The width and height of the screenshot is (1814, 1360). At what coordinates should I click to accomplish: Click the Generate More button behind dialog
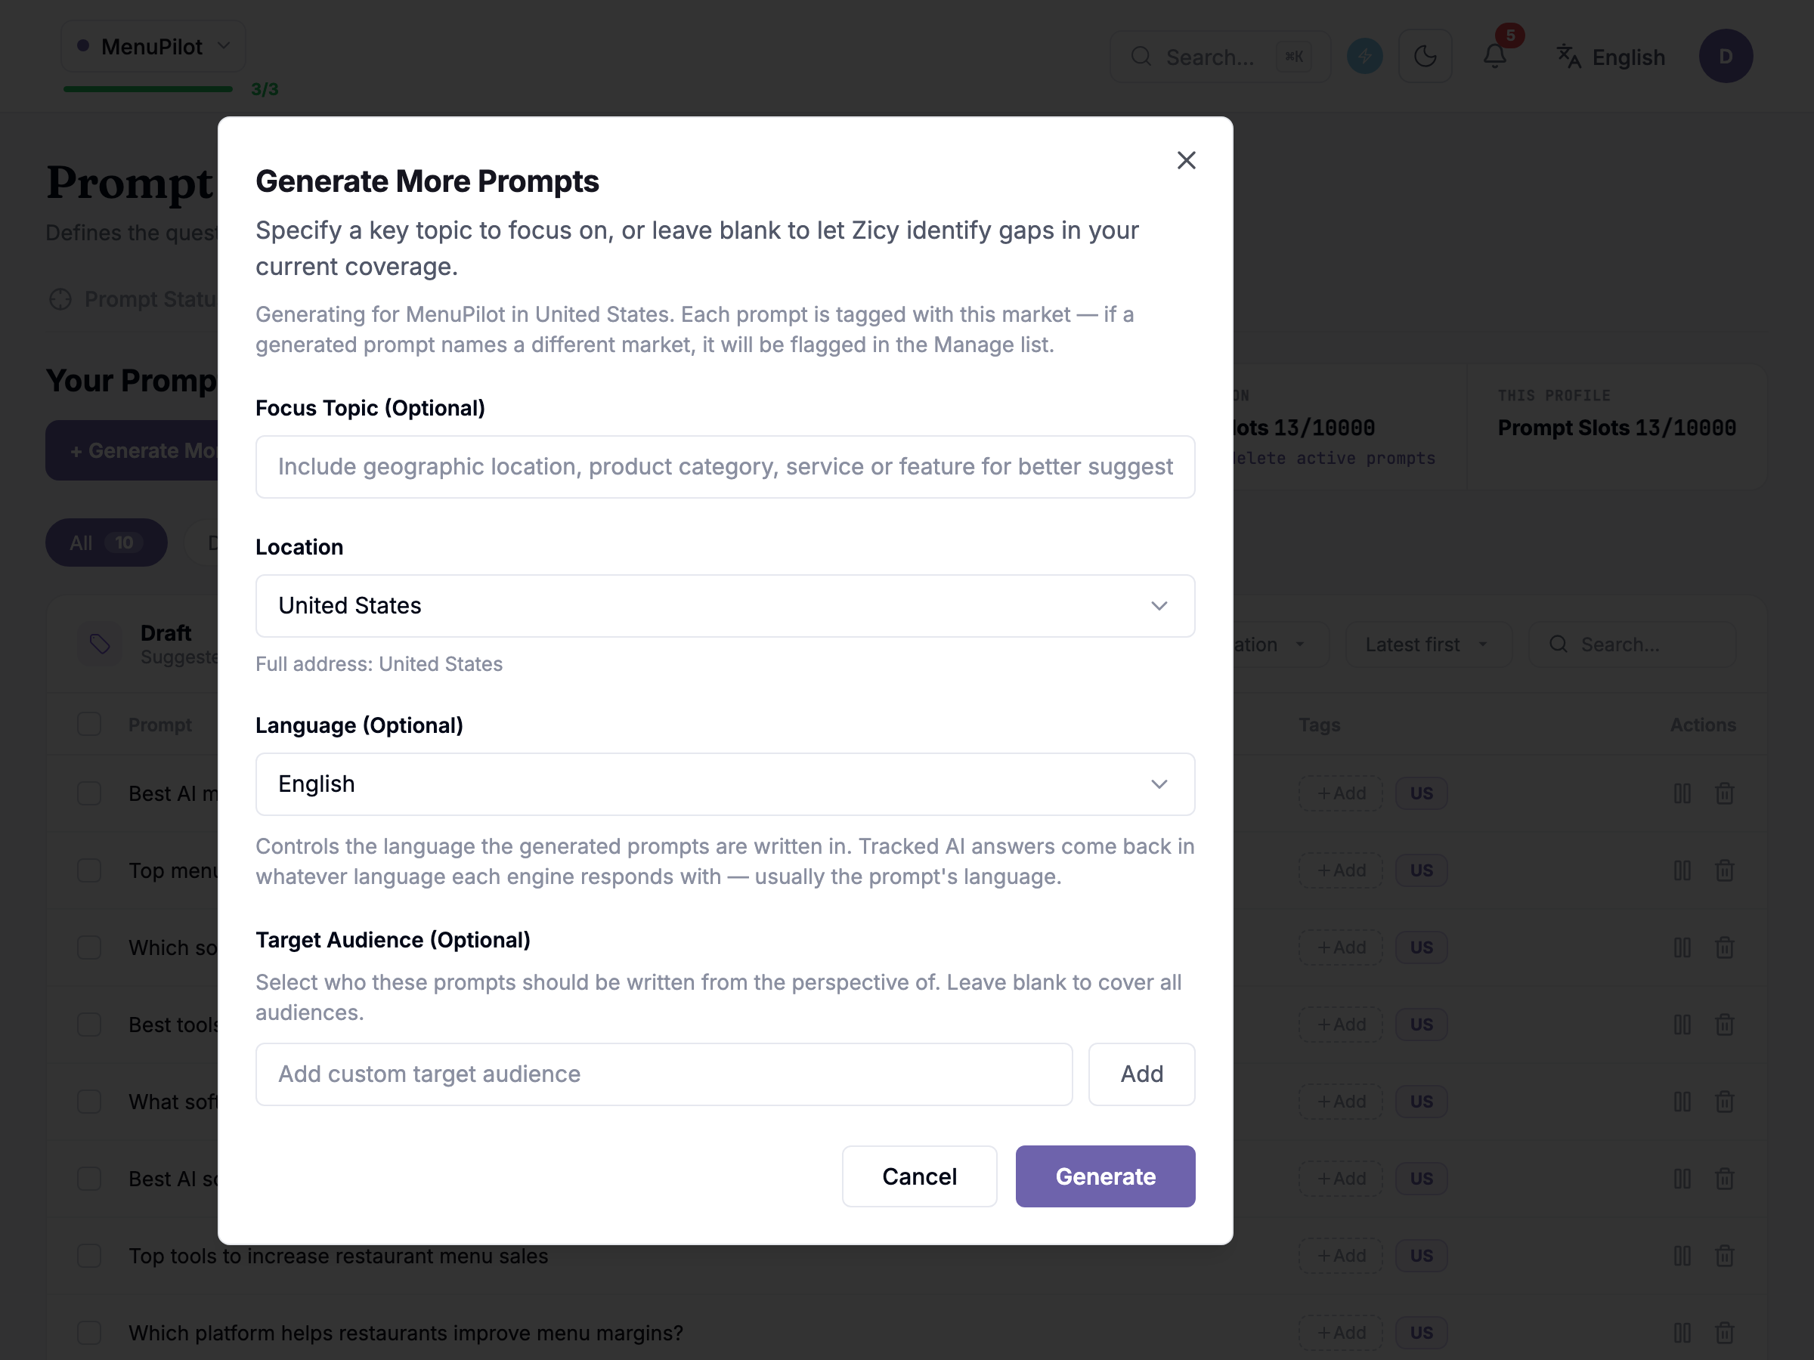pos(133,450)
